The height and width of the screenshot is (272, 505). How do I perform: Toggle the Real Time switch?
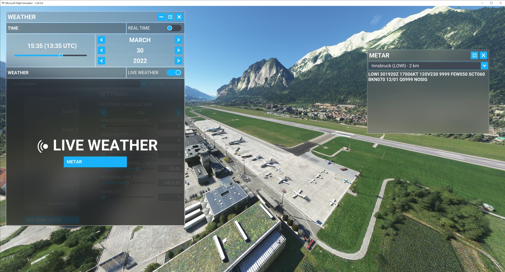pyautogui.click(x=174, y=28)
